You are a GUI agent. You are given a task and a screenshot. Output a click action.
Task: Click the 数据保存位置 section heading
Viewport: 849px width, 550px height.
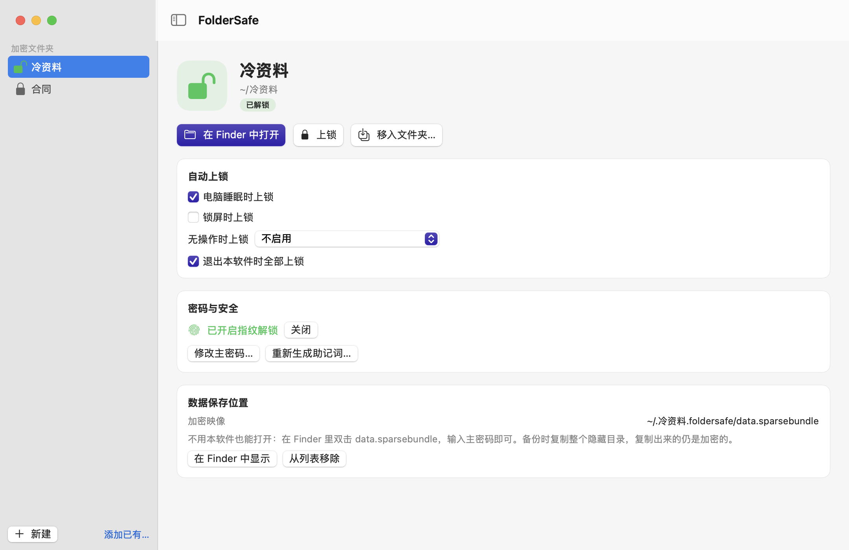[x=218, y=403]
